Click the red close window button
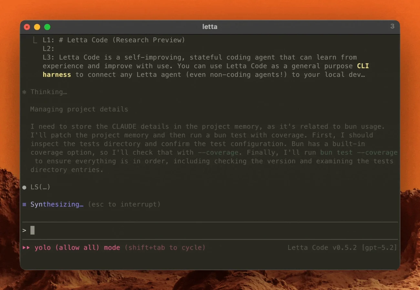 pos(27,27)
